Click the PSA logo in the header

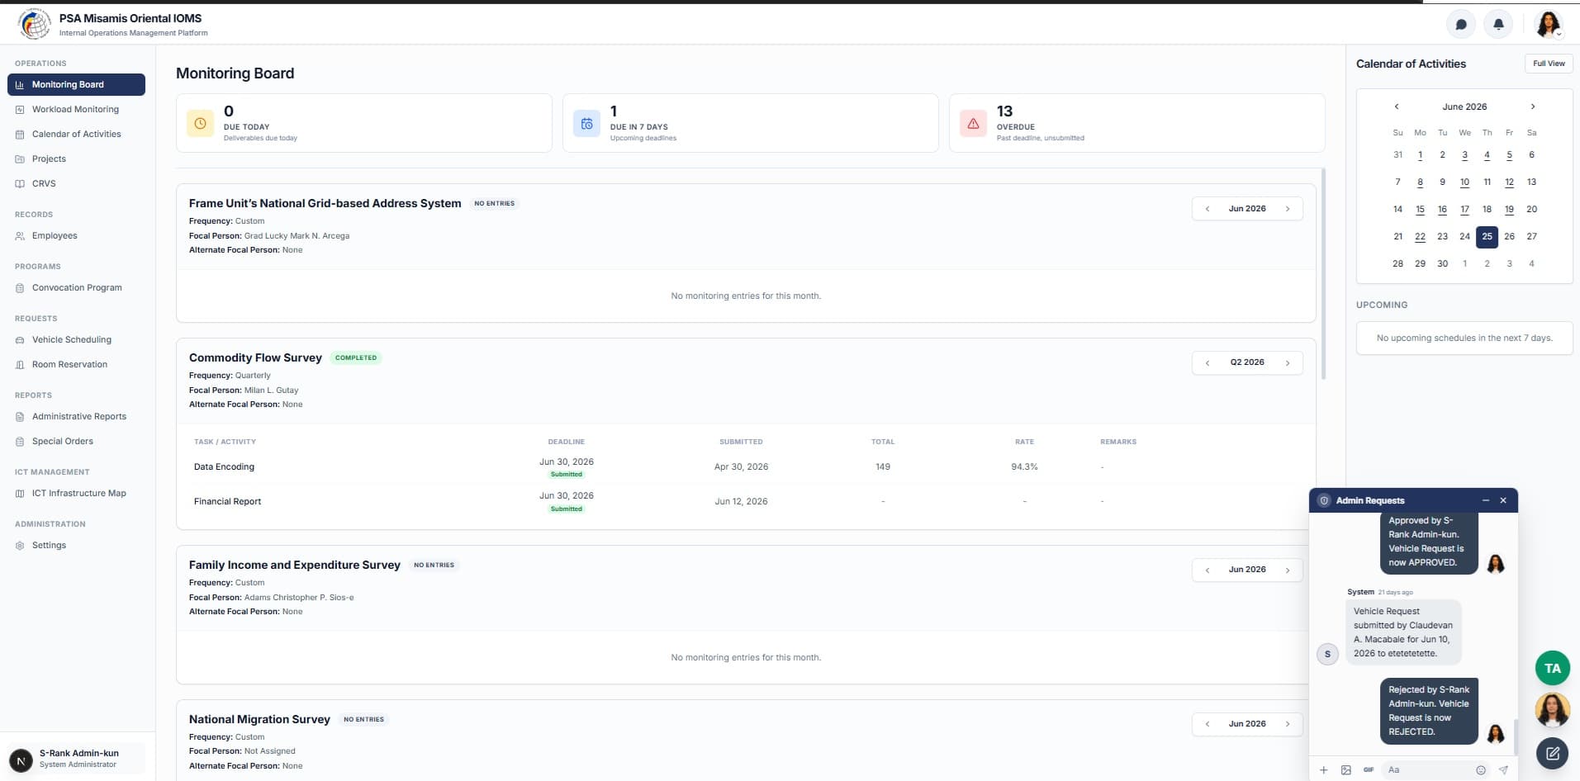(35, 24)
